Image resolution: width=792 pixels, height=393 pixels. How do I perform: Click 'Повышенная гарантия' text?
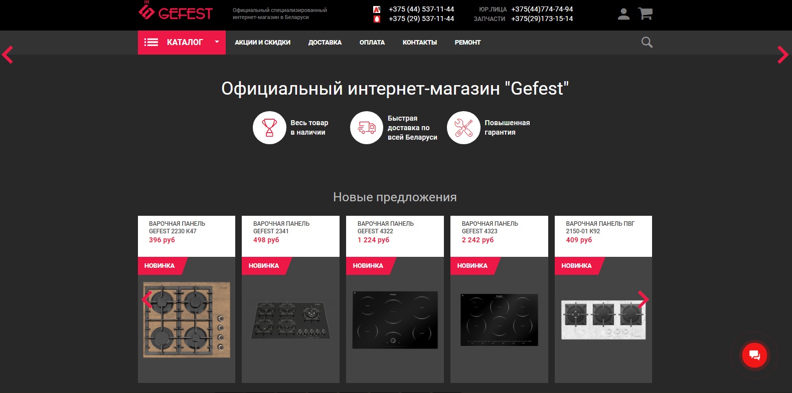[507, 128]
